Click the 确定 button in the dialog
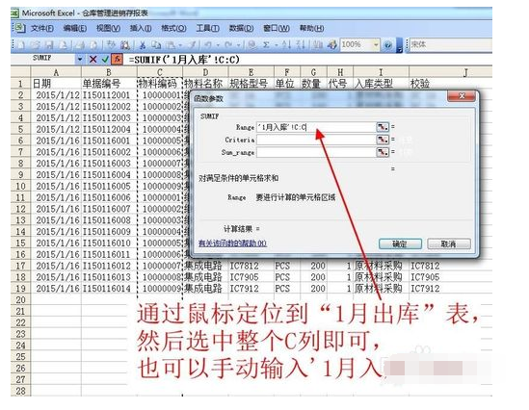 coord(400,243)
